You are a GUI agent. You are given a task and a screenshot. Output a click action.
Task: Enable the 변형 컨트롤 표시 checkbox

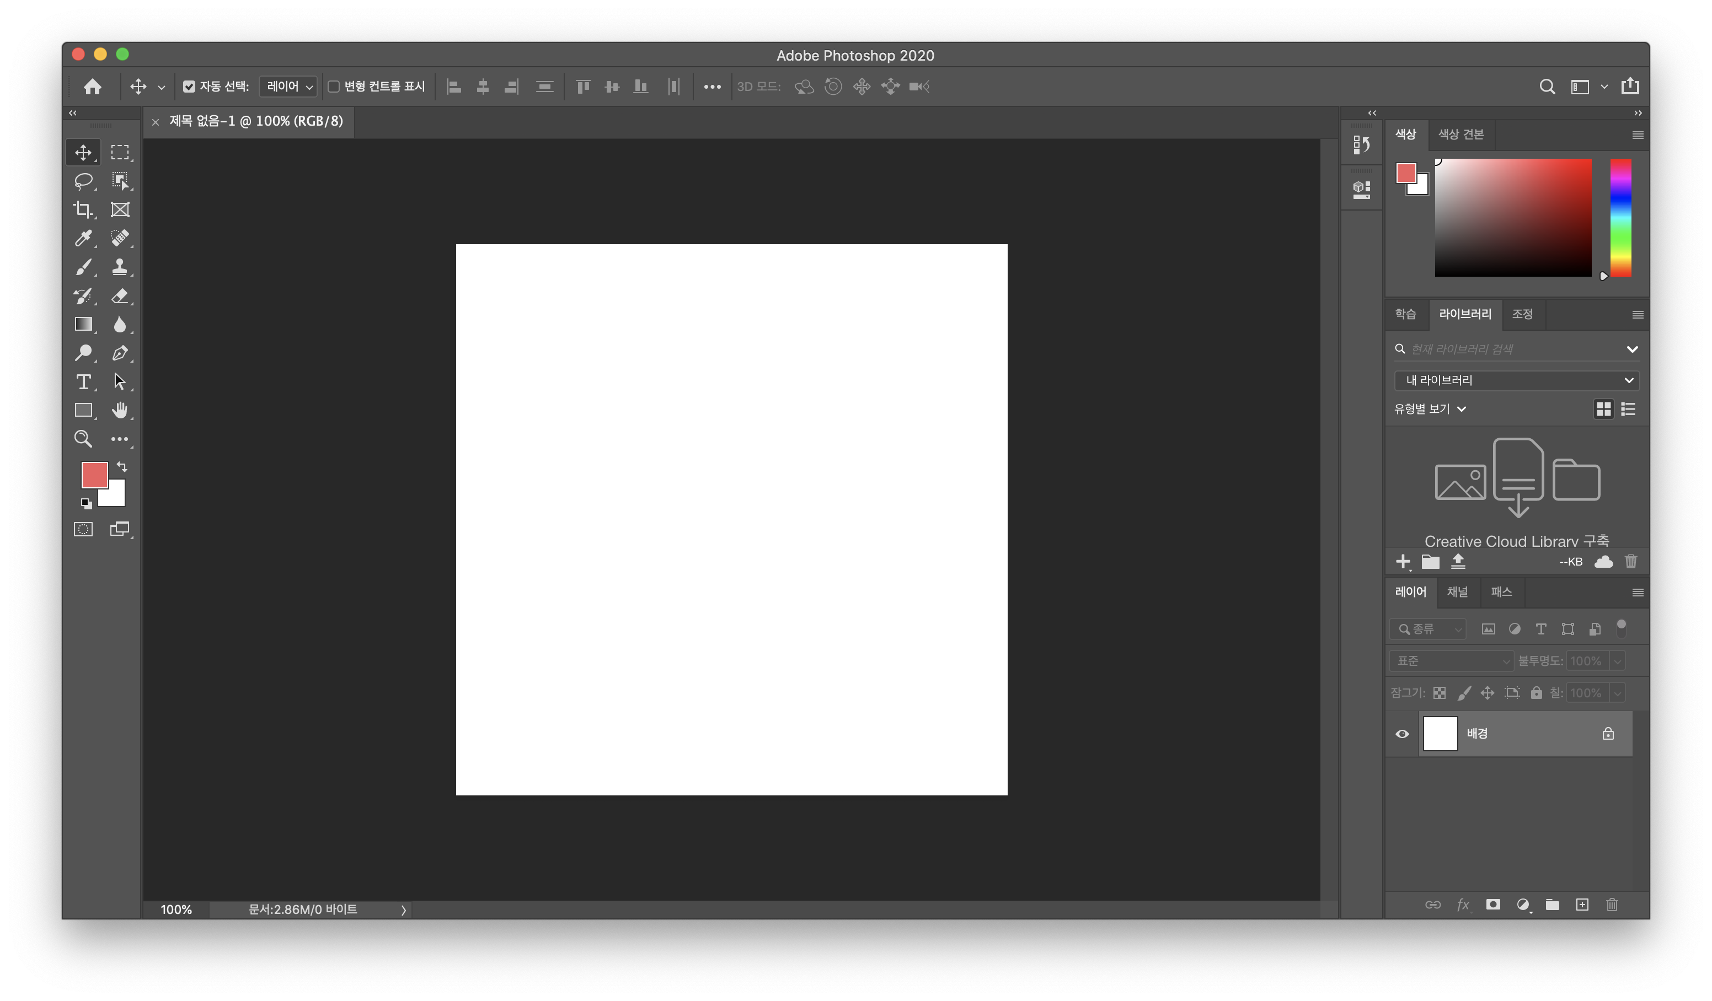[334, 86]
